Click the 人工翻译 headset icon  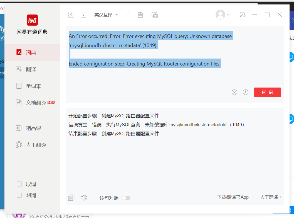point(19,145)
